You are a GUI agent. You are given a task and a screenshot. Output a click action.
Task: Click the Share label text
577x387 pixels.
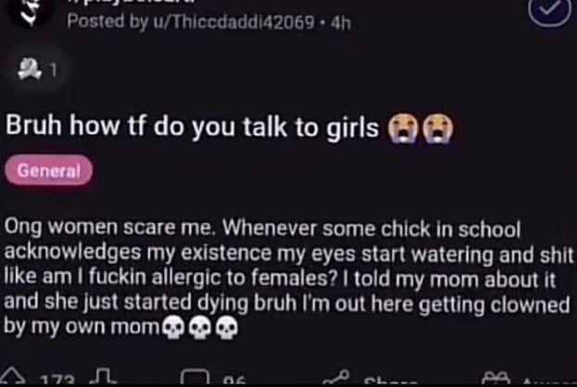point(391,381)
